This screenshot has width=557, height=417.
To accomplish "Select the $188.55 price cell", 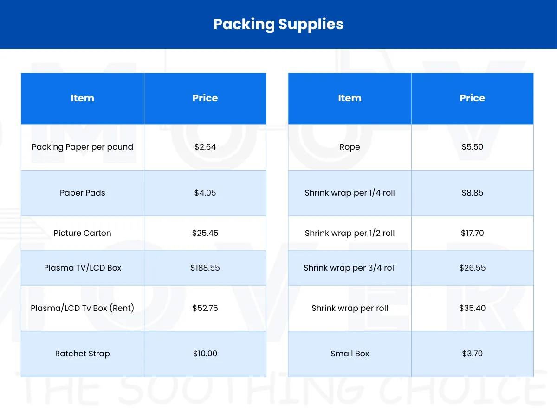I will point(205,268).
